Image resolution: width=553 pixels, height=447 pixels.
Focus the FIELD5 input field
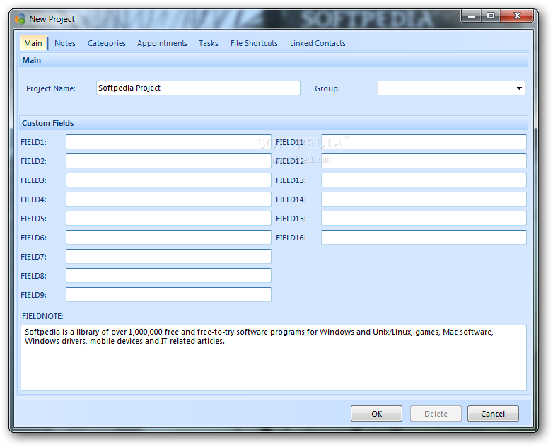pyautogui.click(x=168, y=218)
